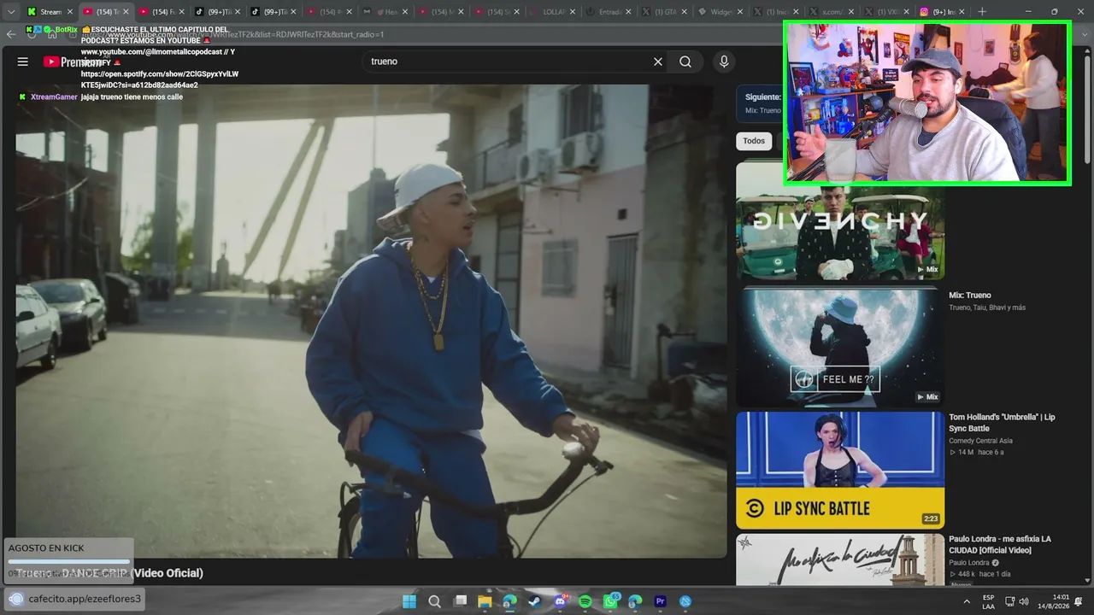
Task: Click in the YouTube search field
Action: click(509, 61)
